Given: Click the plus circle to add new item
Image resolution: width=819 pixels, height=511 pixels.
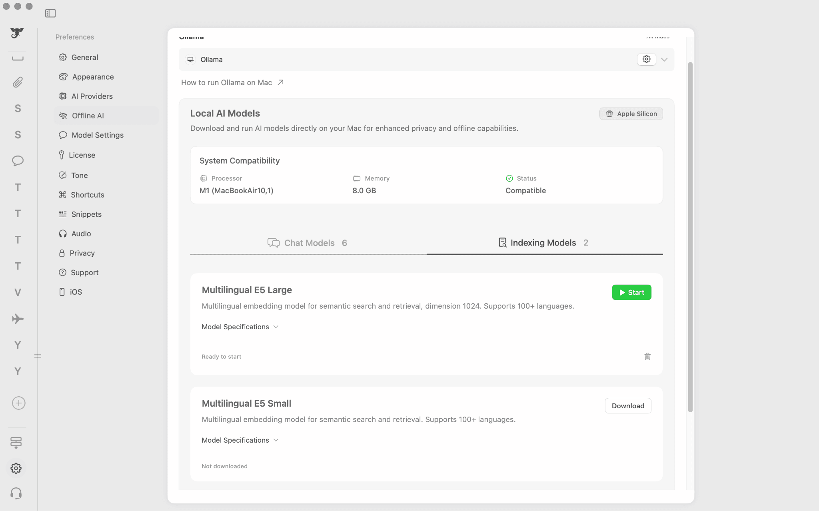Looking at the screenshot, I should click(x=18, y=403).
